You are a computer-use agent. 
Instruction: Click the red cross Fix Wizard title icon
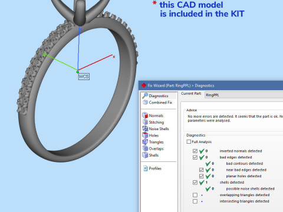(144, 85)
